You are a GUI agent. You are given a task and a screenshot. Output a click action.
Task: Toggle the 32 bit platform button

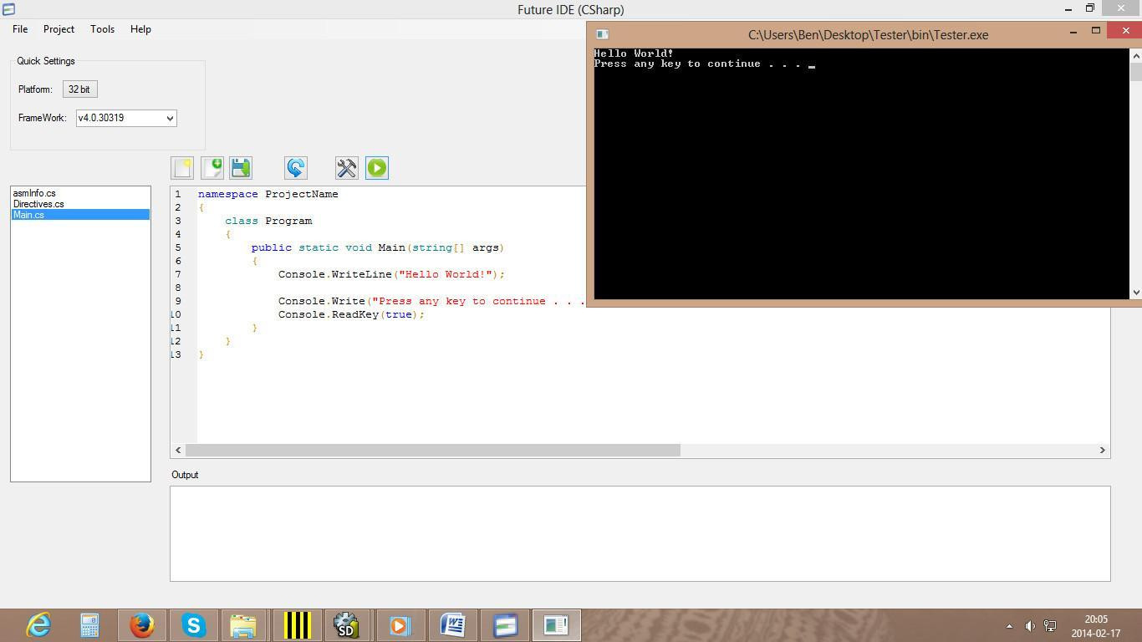[x=79, y=89]
